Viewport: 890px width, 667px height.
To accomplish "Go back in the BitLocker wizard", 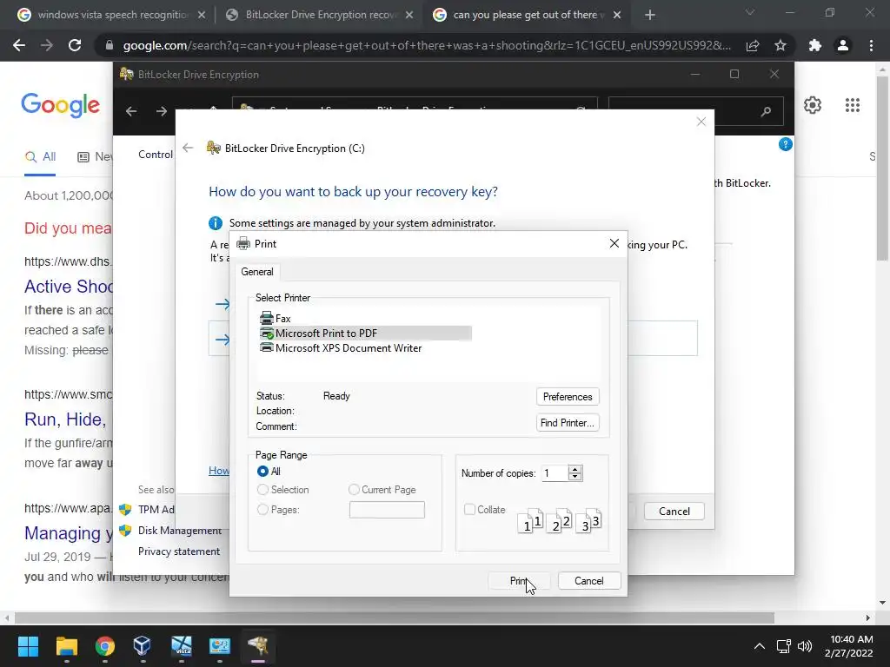I will pos(188,148).
